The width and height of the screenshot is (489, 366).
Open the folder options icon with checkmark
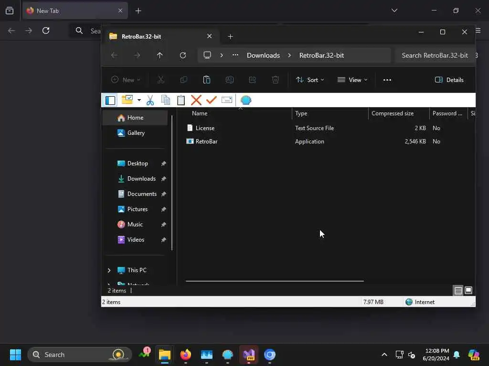coord(127,100)
